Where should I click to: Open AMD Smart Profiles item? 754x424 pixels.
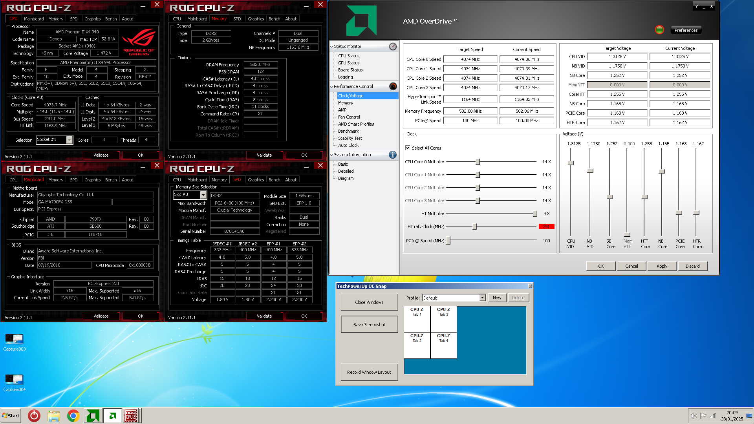(356, 124)
